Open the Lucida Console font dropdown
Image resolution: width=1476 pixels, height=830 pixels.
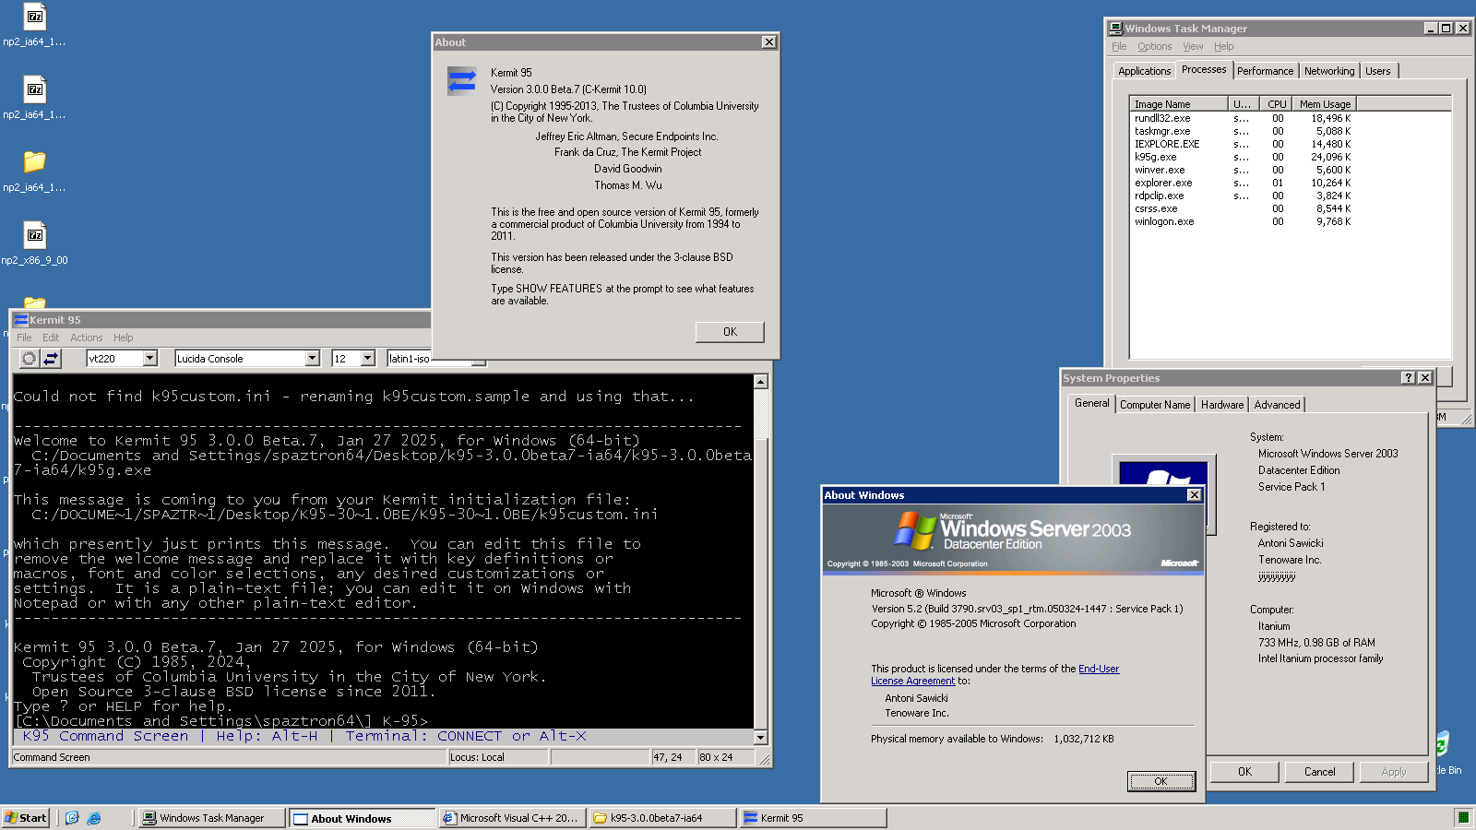click(x=312, y=359)
